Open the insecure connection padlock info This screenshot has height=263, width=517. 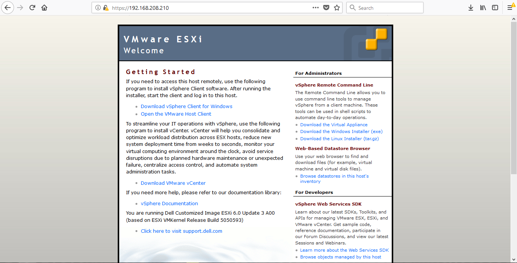[x=106, y=8]
